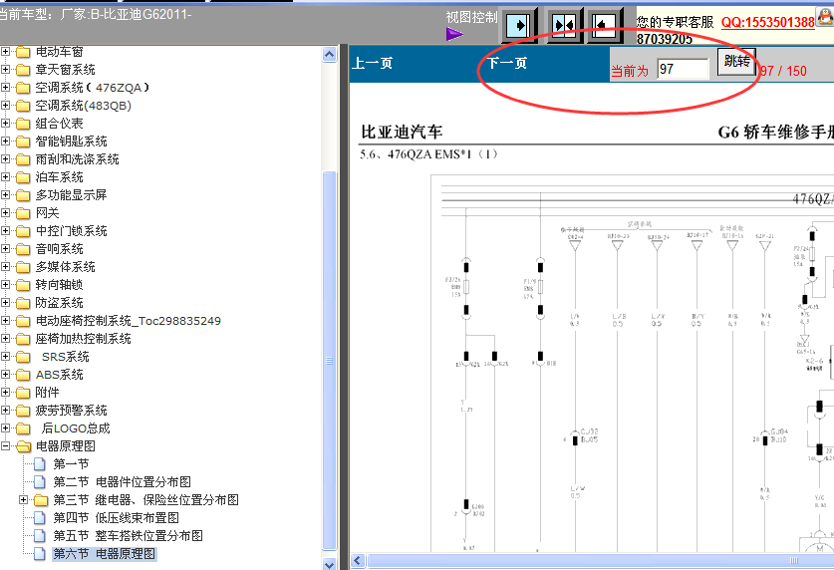
Task: Click the 第二节 电器件位置分布图 document icon
Action: tap(40, 481)
